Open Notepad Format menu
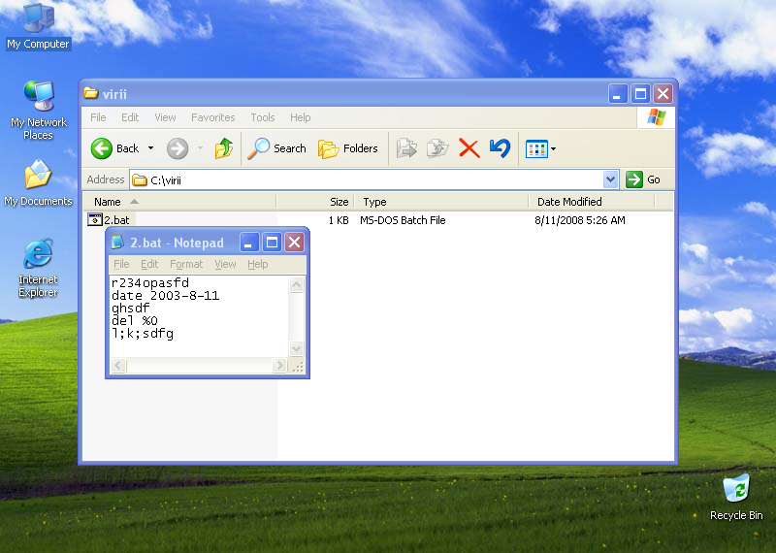 tap(186, 264)
